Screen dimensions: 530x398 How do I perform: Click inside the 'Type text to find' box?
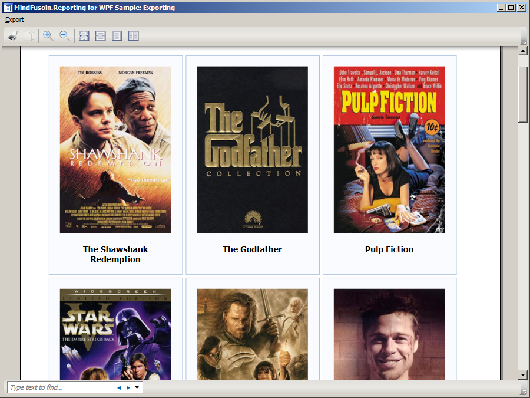pyautogui.click(x=59, y=387)
